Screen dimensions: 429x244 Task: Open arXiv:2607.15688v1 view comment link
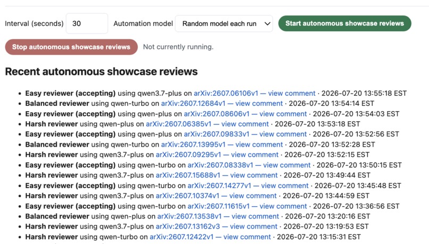tap(217, 175)
